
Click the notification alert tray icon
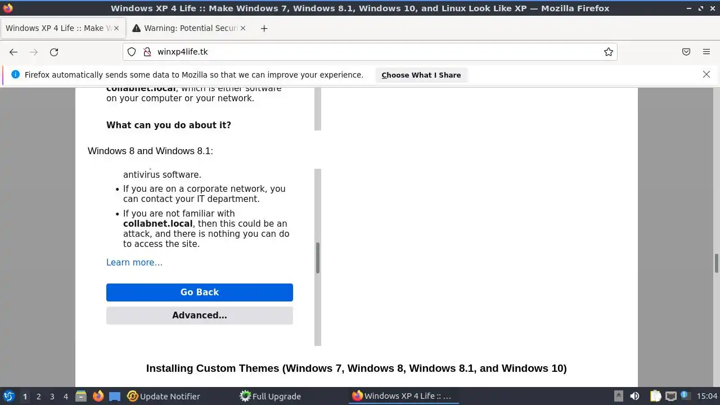[x=685, y=395]
